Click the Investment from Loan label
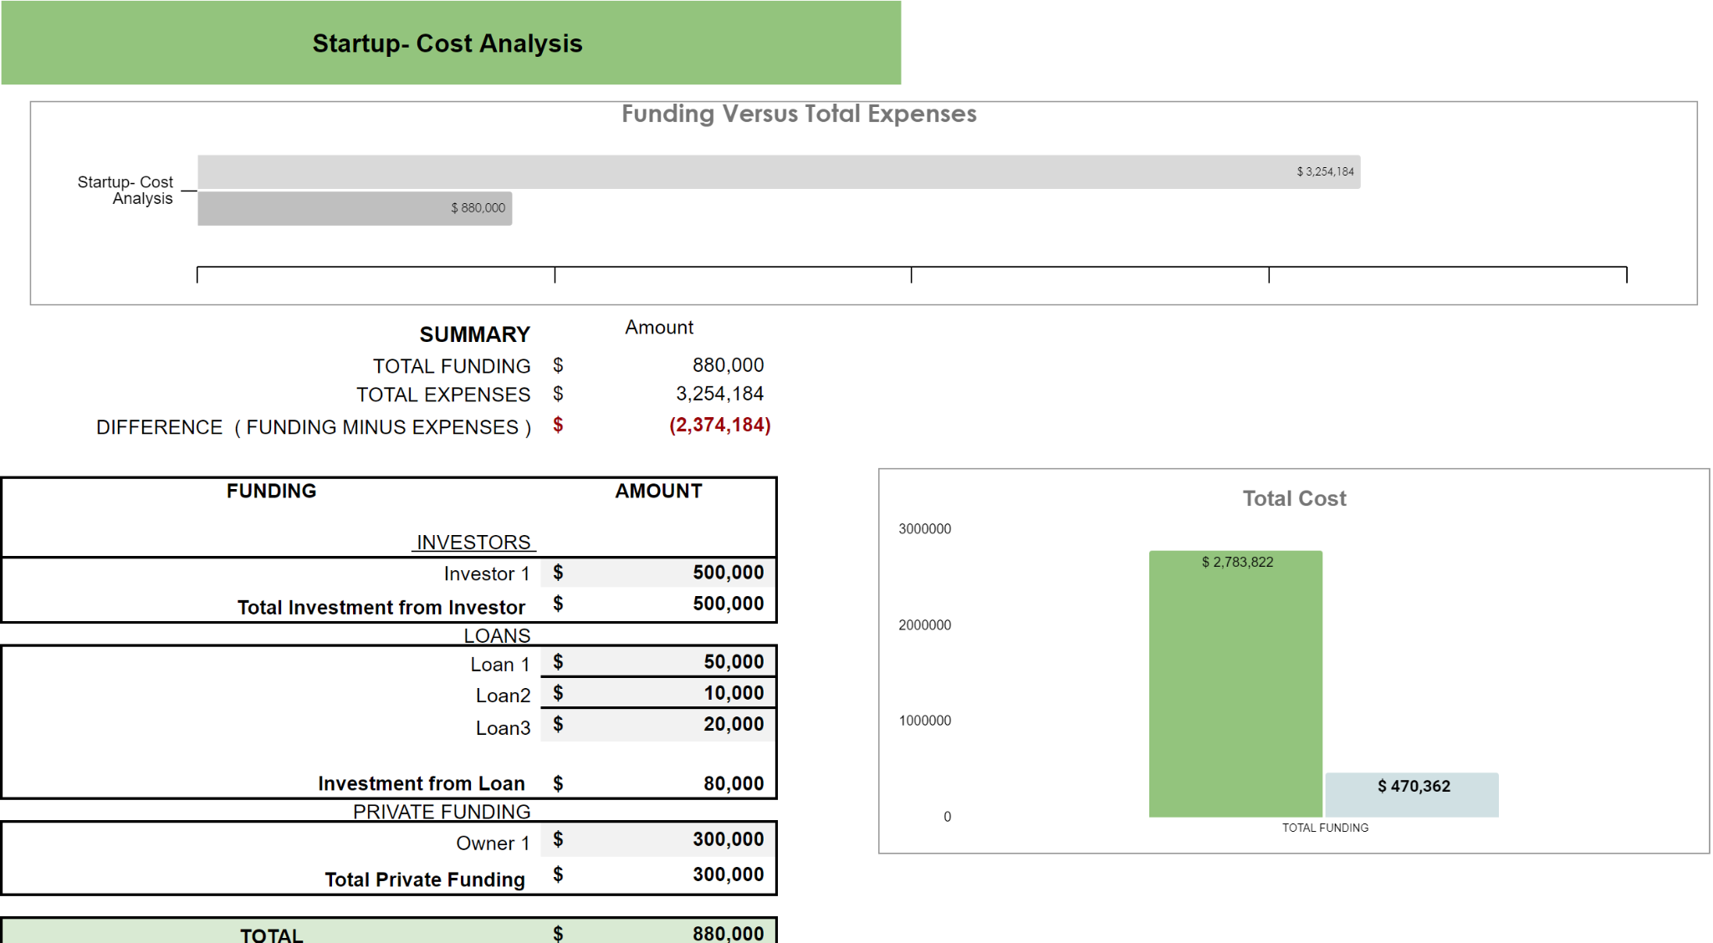This screenshot has width=1713, height=943. [x=421, y=783]
